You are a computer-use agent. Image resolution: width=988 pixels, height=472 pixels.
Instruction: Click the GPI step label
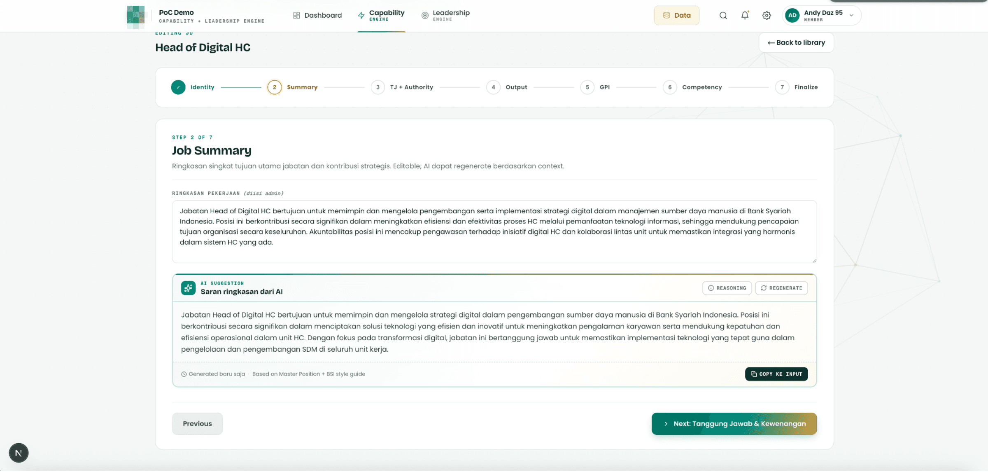tap(605, 87)
